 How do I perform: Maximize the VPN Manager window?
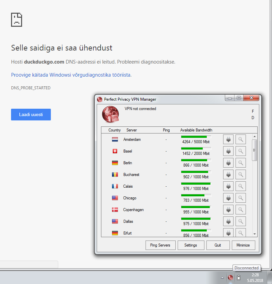[x=239, y=98]
